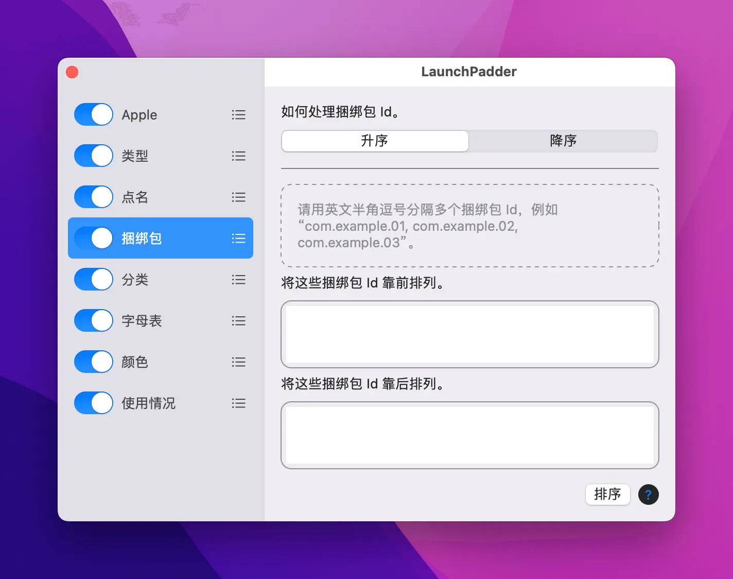Screen dimensions: 733x579
Task: Open help with the question mark icon
Action: tap(648, 495)
